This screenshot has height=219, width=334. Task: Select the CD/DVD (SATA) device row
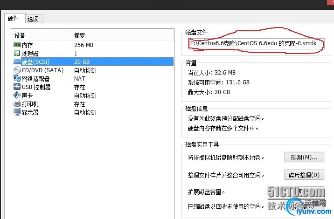93,70
